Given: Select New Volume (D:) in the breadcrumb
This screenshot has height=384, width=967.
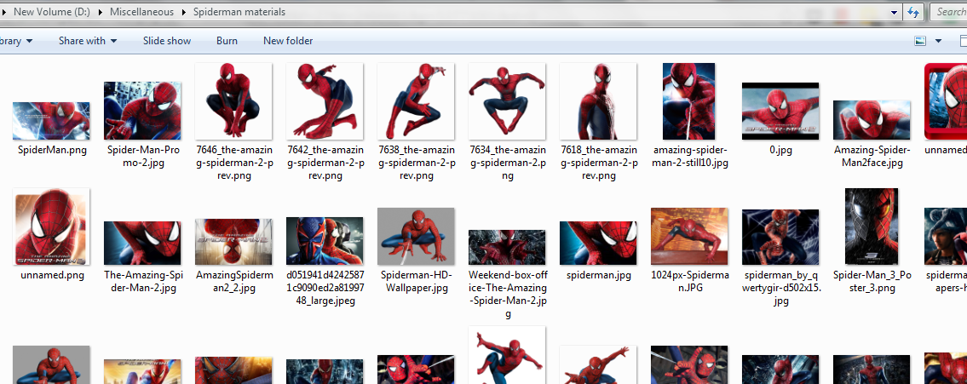Looking at the screenshot, I should 53,12.
